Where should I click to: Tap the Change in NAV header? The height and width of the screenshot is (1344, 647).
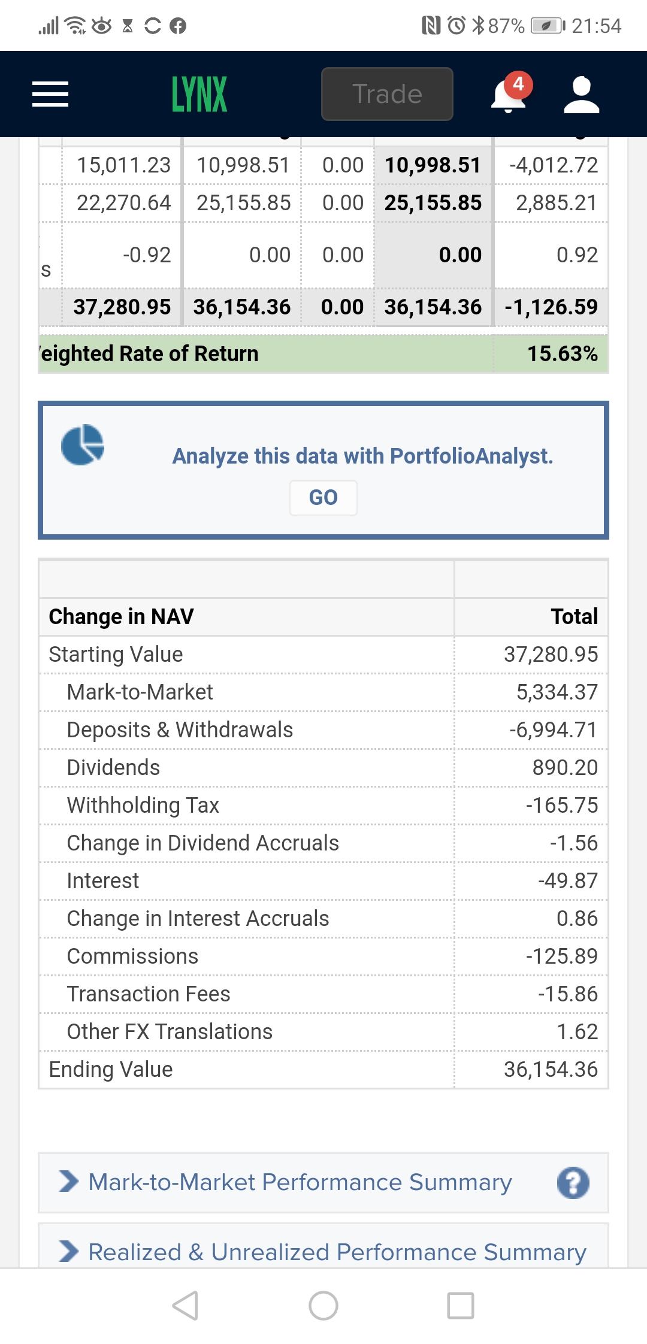(121, 616)
